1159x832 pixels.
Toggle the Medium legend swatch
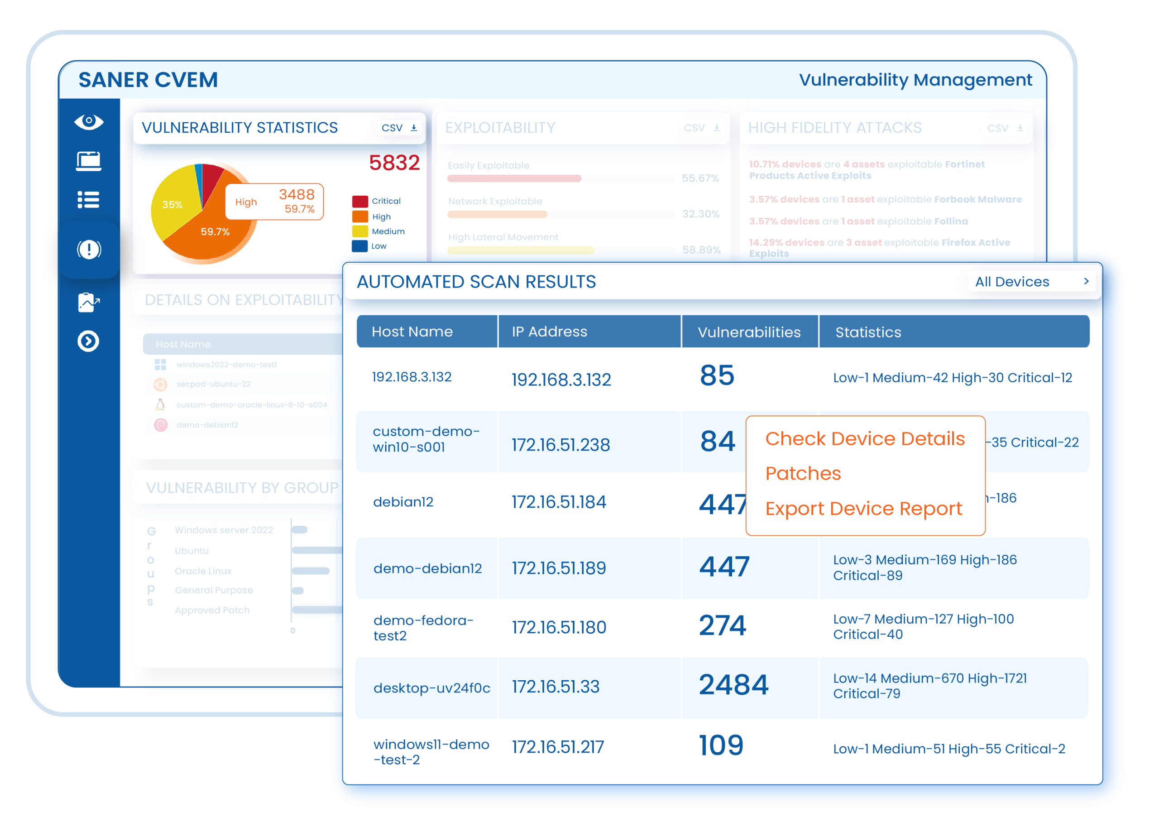[360, 231]
